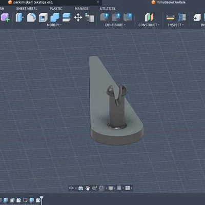205x205 pixels.
Task: Close the parkimiskell tekstiga est. tab
Action: (98, 2)
